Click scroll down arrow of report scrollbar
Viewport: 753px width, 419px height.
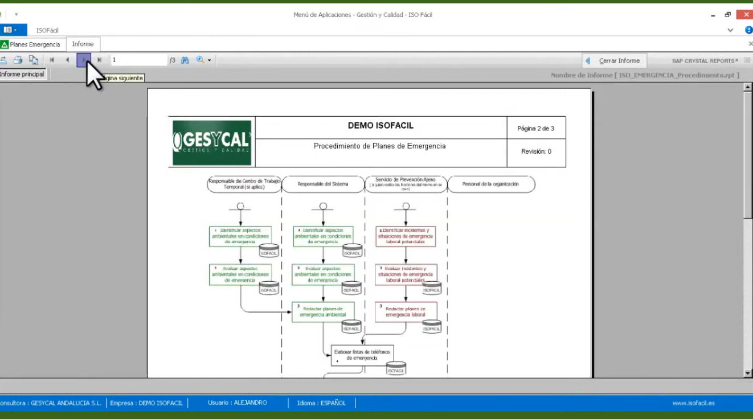[x=748, y=373]
